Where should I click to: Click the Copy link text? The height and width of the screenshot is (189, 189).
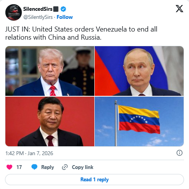point(82,167)
